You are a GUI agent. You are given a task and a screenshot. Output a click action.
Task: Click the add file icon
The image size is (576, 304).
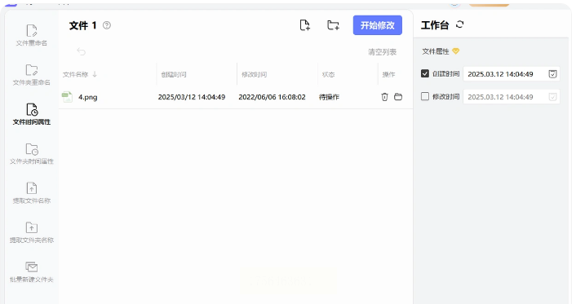click(x=304, y=25)
